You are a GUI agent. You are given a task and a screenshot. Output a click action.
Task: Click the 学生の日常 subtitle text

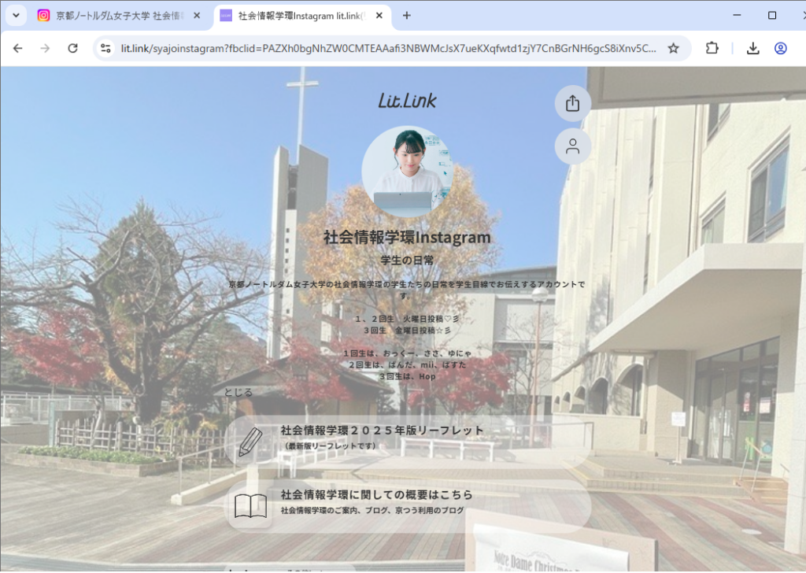(x=407, y=261)
